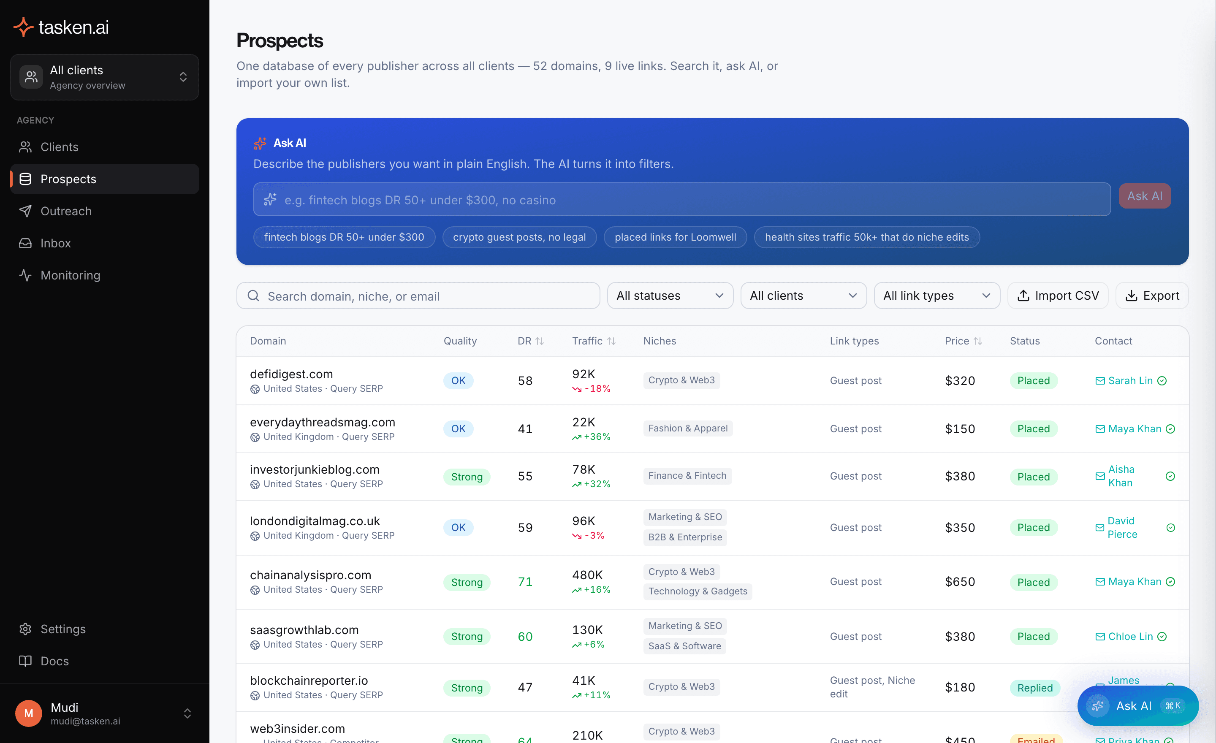Open blockchainreporter.io prospect
The height and width of the screenshot is (743, 1216).
tap(713, 687)
